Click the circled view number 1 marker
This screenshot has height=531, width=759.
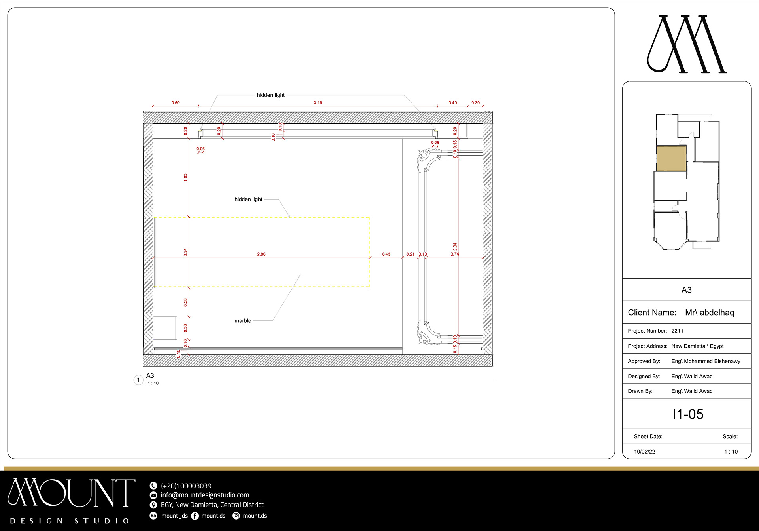pos(138,380)
